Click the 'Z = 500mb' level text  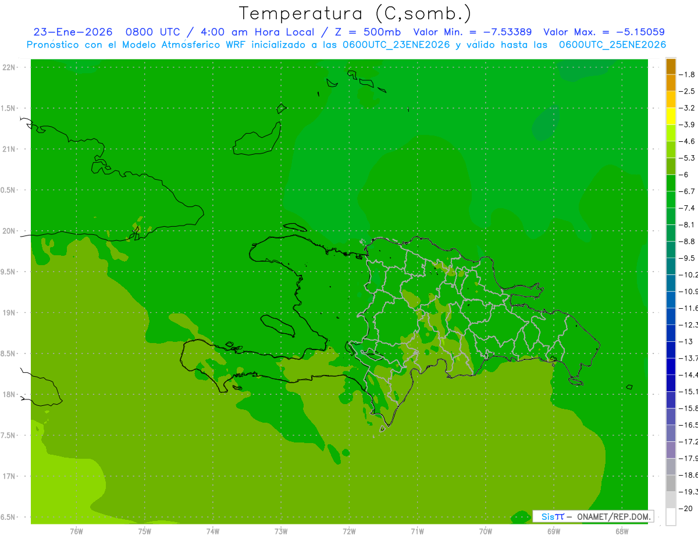coord(367,32)
